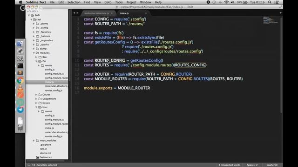
Task: Expand the _quarks folder
Action: 34,45
